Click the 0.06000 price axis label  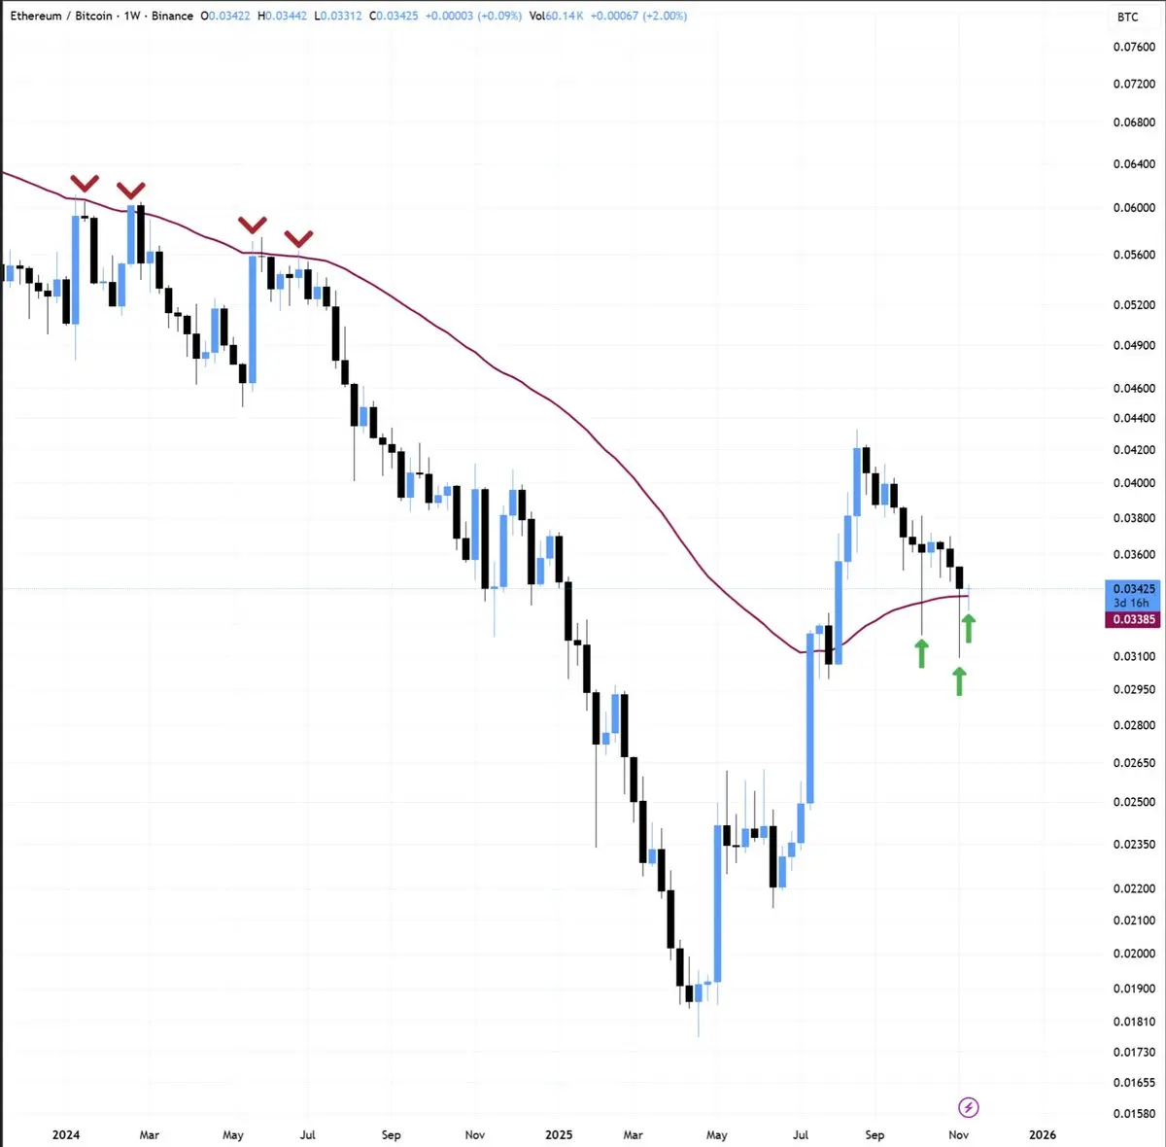point(1134,208)
